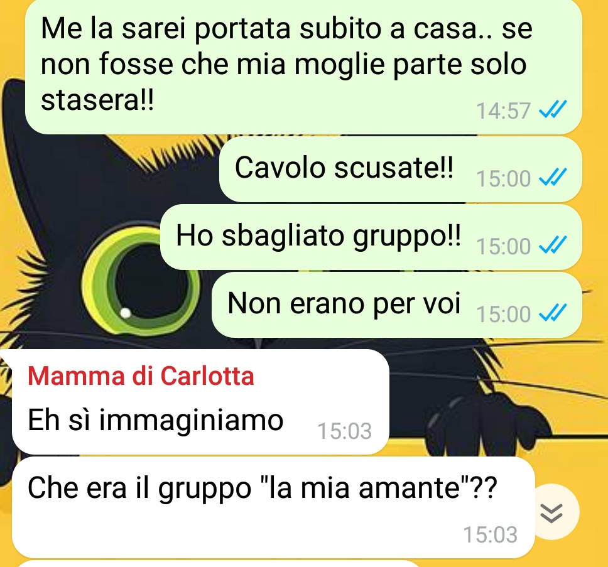The height and width of the screenshot is (567, 608).
Task: Select the "Ho sbagliato gruppo!!" message bubble
Action: 371,237
